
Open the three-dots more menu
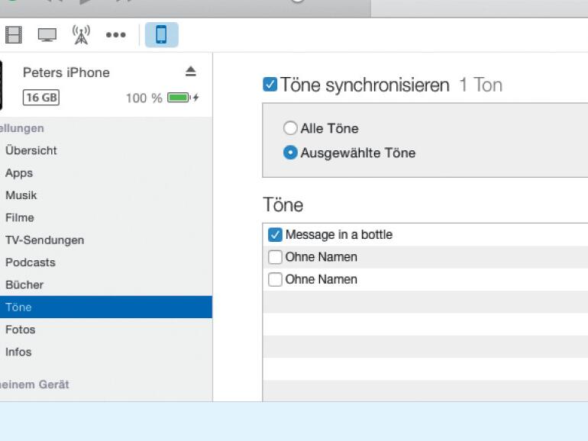pos(116,35)
